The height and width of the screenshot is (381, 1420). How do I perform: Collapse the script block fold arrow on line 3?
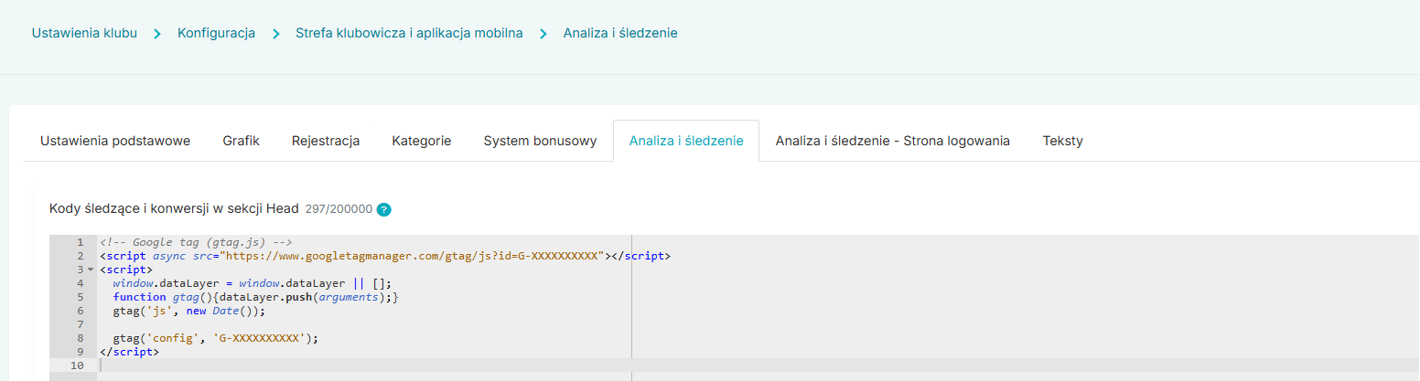[91, 270]
